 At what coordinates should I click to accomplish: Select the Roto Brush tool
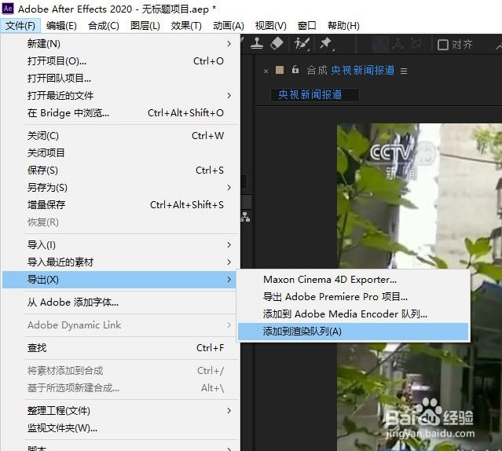pos(302,43)
